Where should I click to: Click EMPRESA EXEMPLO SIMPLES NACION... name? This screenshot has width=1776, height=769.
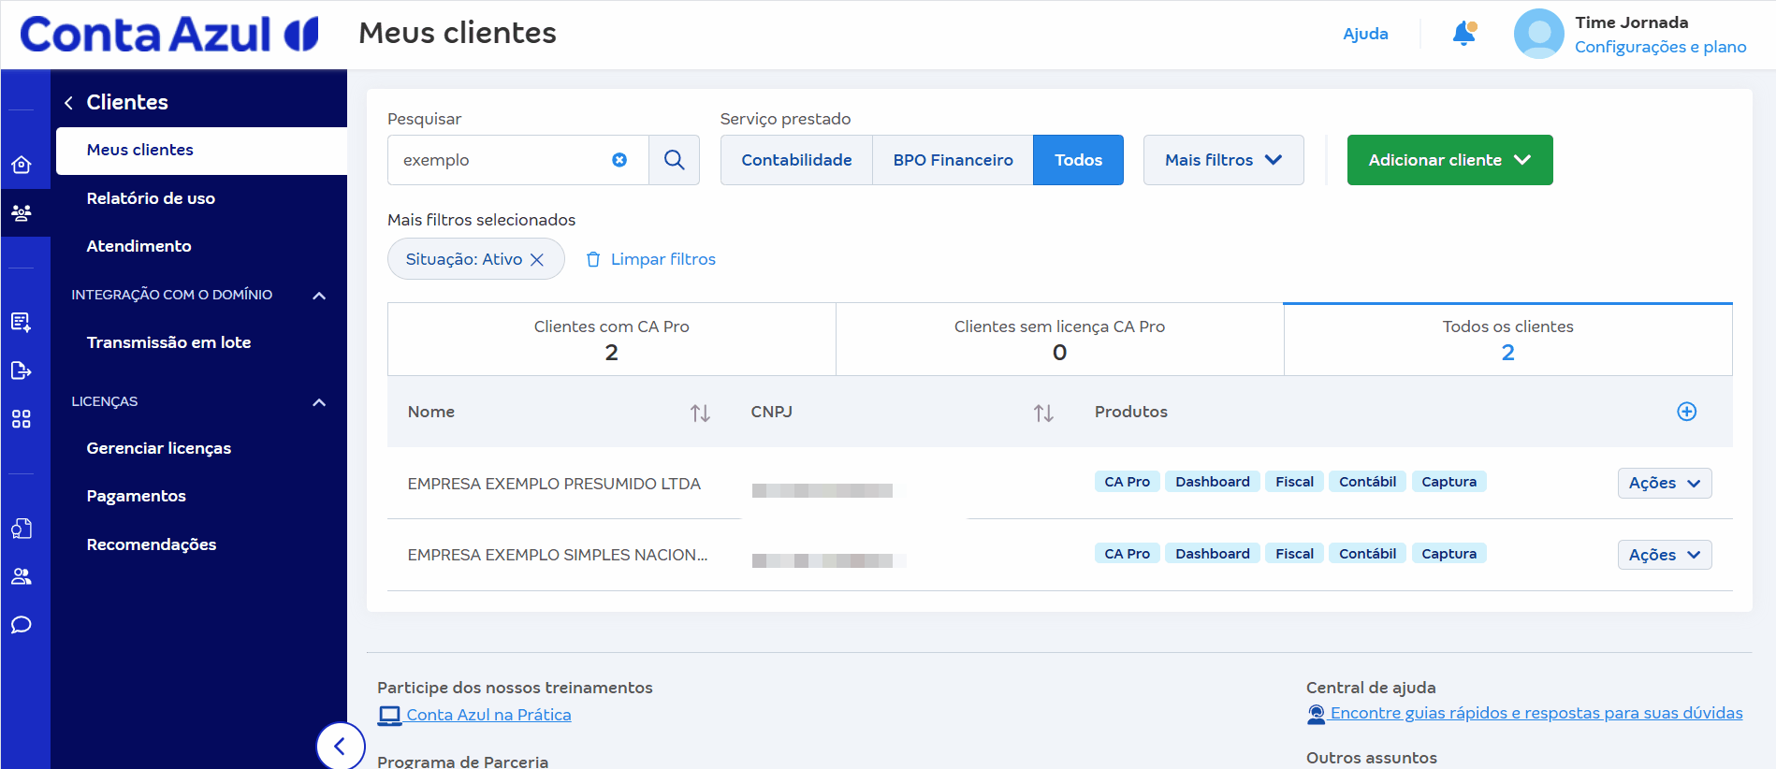[558, 555]
